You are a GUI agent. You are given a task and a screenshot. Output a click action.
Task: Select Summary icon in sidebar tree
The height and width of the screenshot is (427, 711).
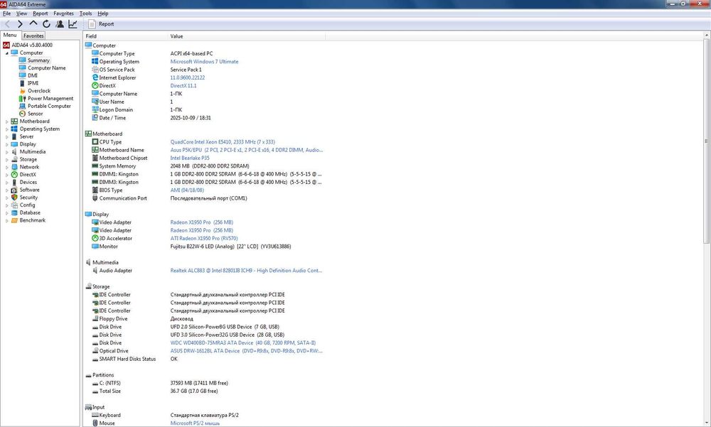pyautogui.click(x=22, y=60)
